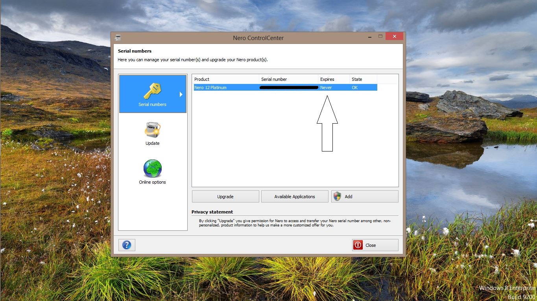
Task: Close window with red X button
Action: [394, 36]
